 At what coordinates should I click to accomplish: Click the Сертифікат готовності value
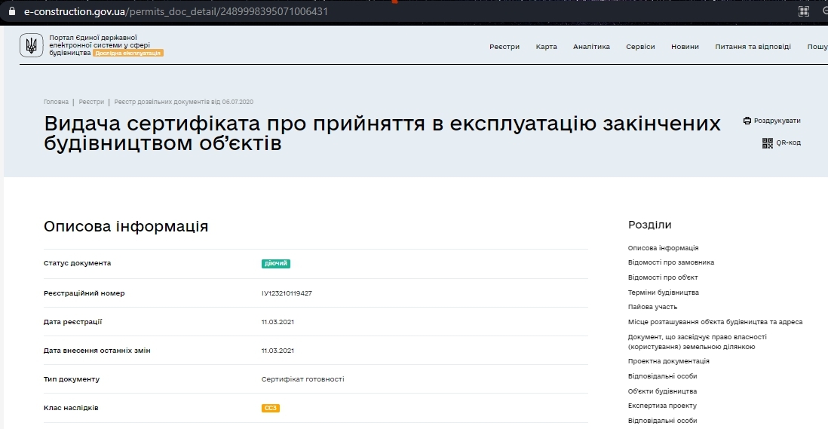click(x=302, y=379)
